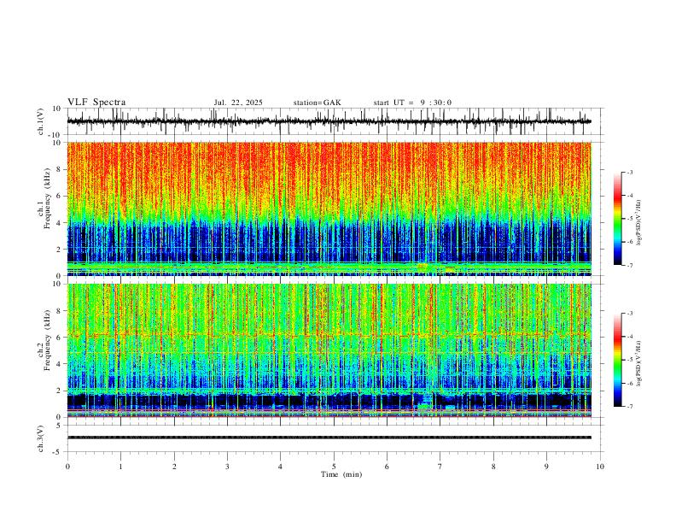Click time tick label '7'

[440, 467]
